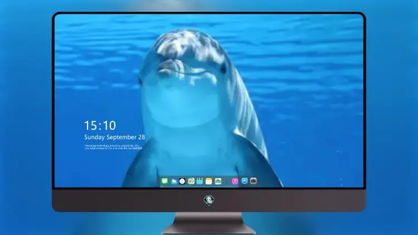Launch the Camera app from dock

point(254,181)
